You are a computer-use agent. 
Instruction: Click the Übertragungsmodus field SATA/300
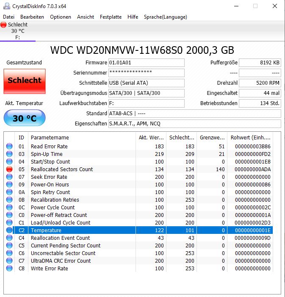[147, 93]
